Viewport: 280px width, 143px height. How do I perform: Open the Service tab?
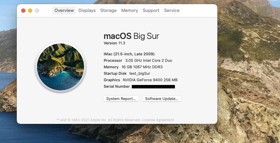click(171, 11)
